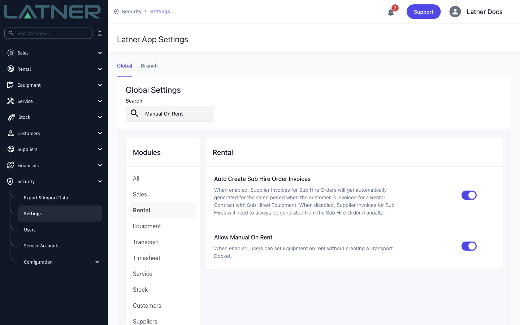Expand the Equipment menu chevron
This screenshot has height=325, width=520.
(100, 85)
